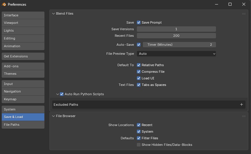Collapse the Auto Run Python Scripts subpanel
Image resolution: width=251 pixels, height=154 pixels.
58,94
